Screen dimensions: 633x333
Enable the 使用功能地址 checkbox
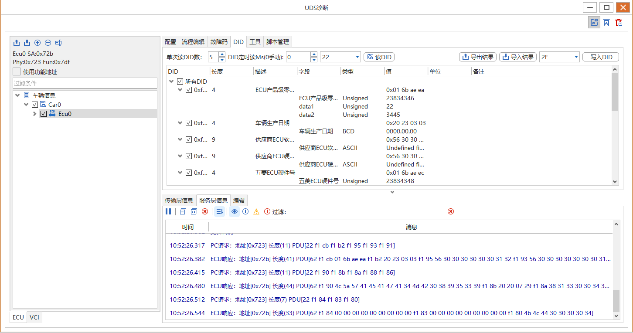[17, 72]
